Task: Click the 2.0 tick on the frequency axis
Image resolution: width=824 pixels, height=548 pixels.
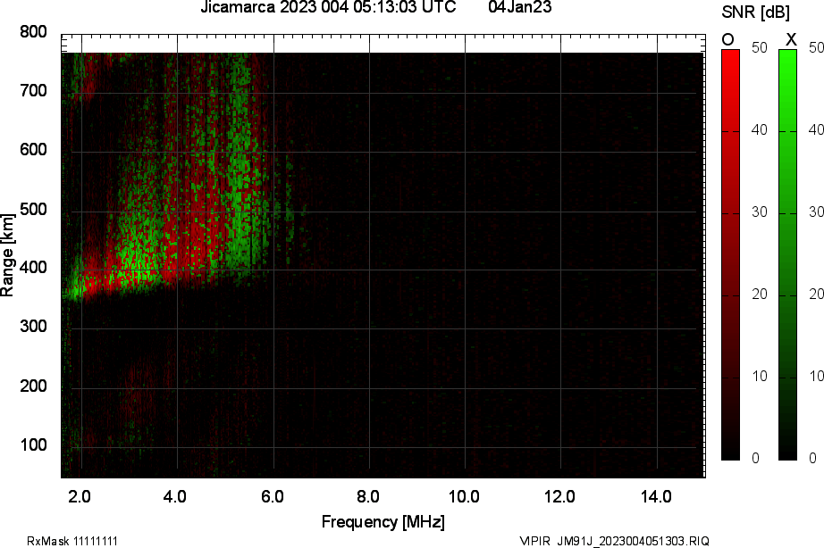Action: pos(80,496)
